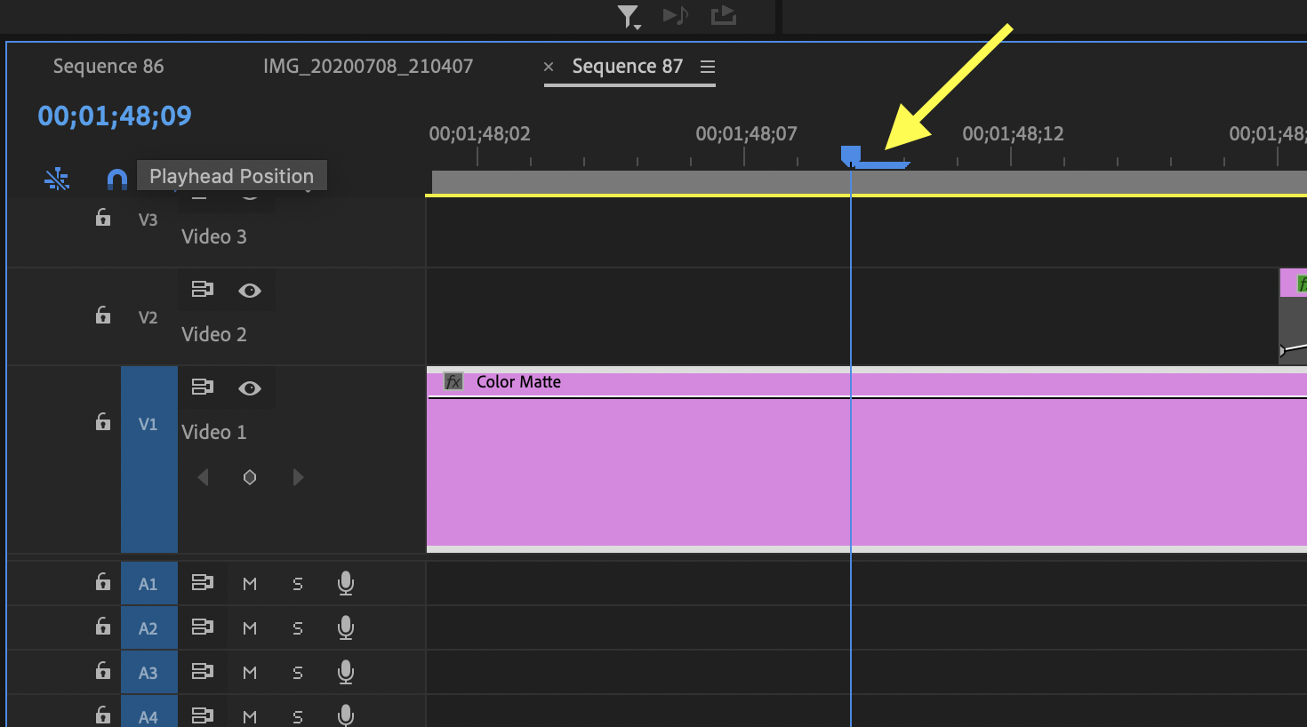Add a keyframe with the diamond icon on Video 1
This screenshot has height=727, width=1307.
250,477
